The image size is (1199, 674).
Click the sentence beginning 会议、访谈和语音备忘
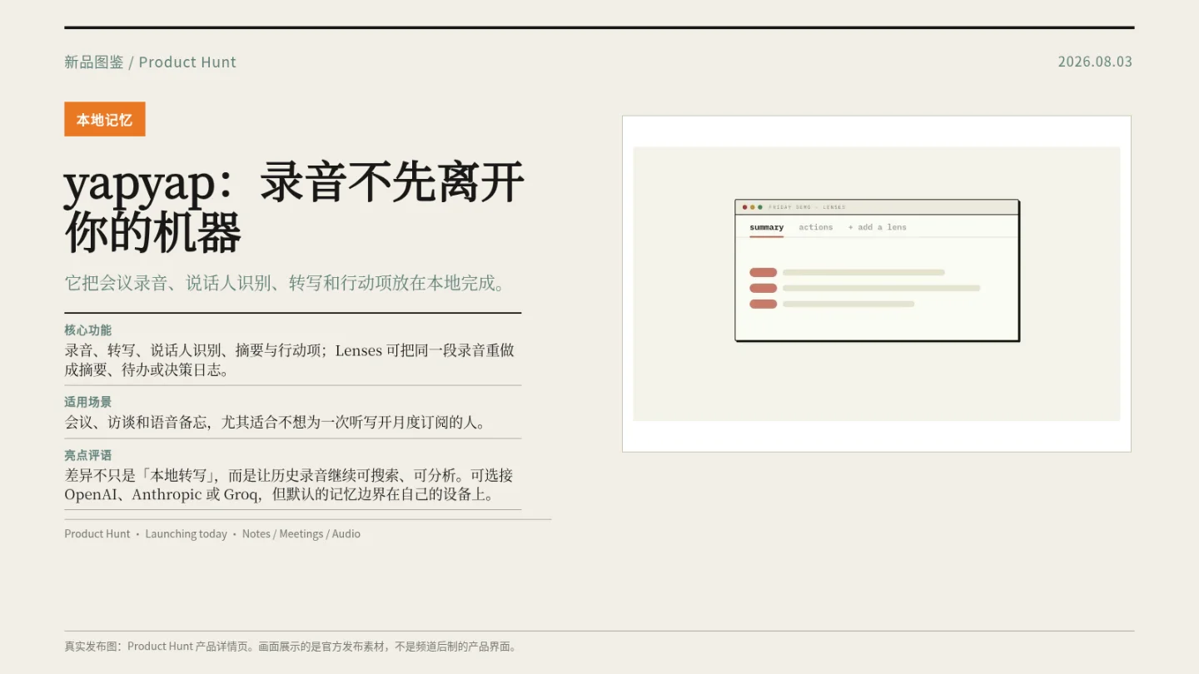pos(276,422)
